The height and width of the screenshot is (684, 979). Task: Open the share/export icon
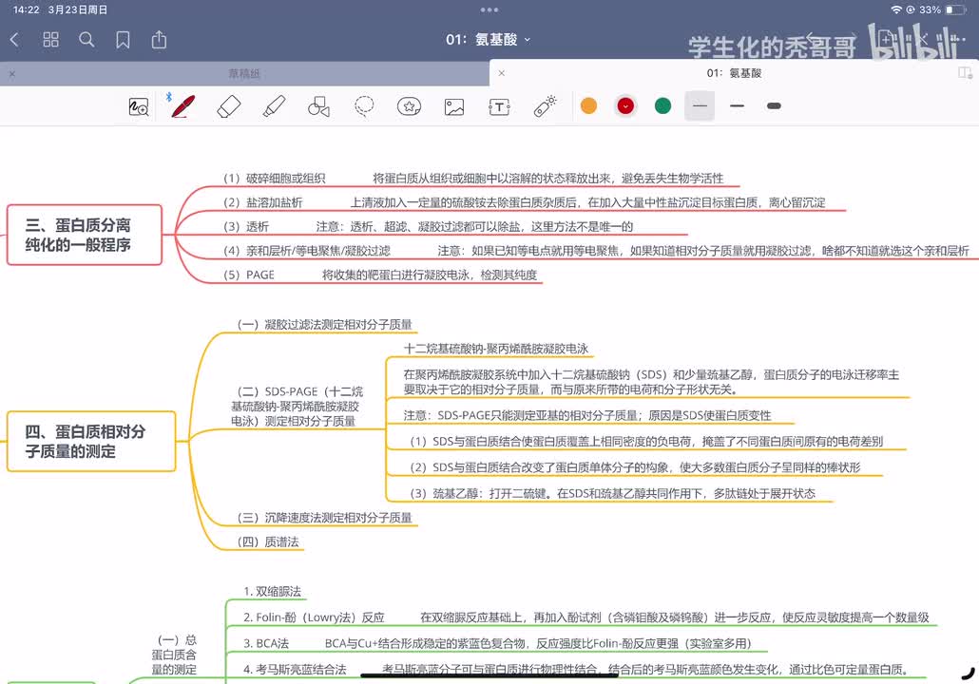(x=160, y=39)
